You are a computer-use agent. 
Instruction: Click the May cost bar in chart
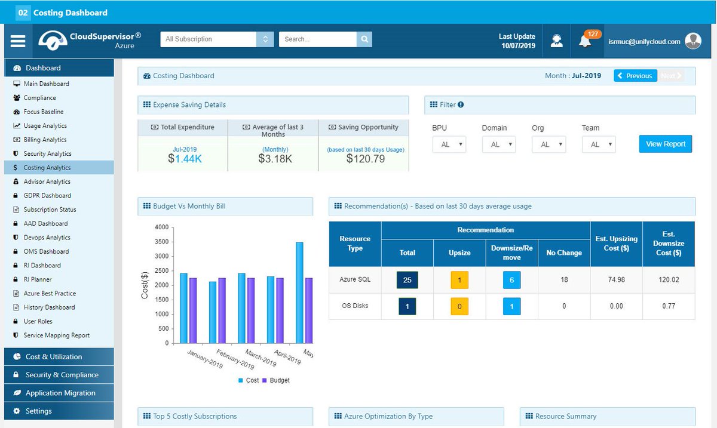(299, 292)
